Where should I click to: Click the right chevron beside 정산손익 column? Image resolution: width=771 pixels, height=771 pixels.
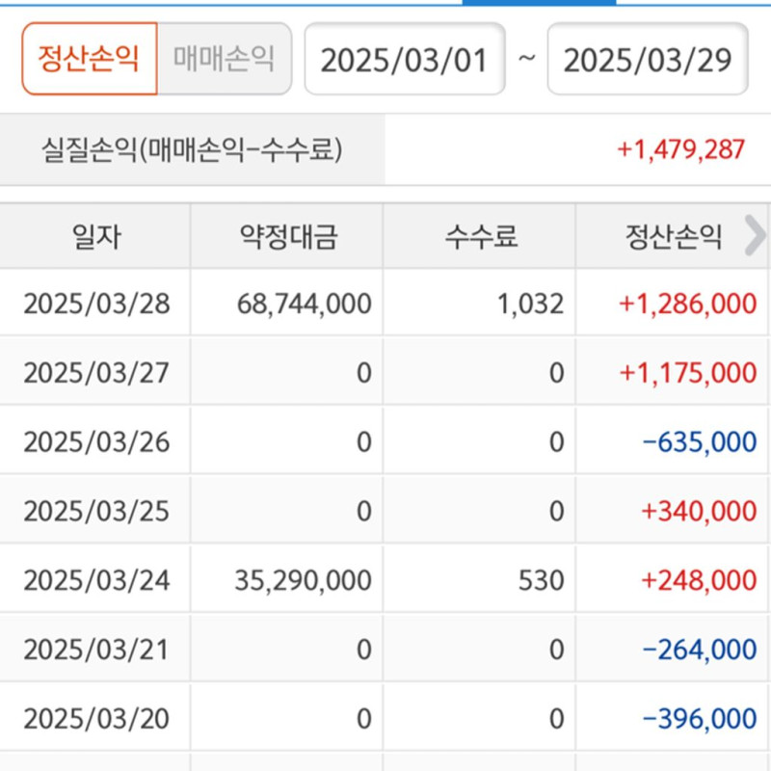pyautogui.click(x=757, y=236)
